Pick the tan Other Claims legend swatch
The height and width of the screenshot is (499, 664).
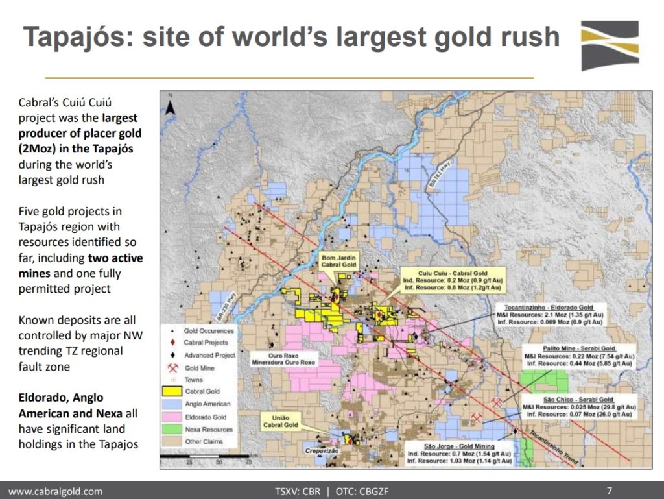point(172,441)
